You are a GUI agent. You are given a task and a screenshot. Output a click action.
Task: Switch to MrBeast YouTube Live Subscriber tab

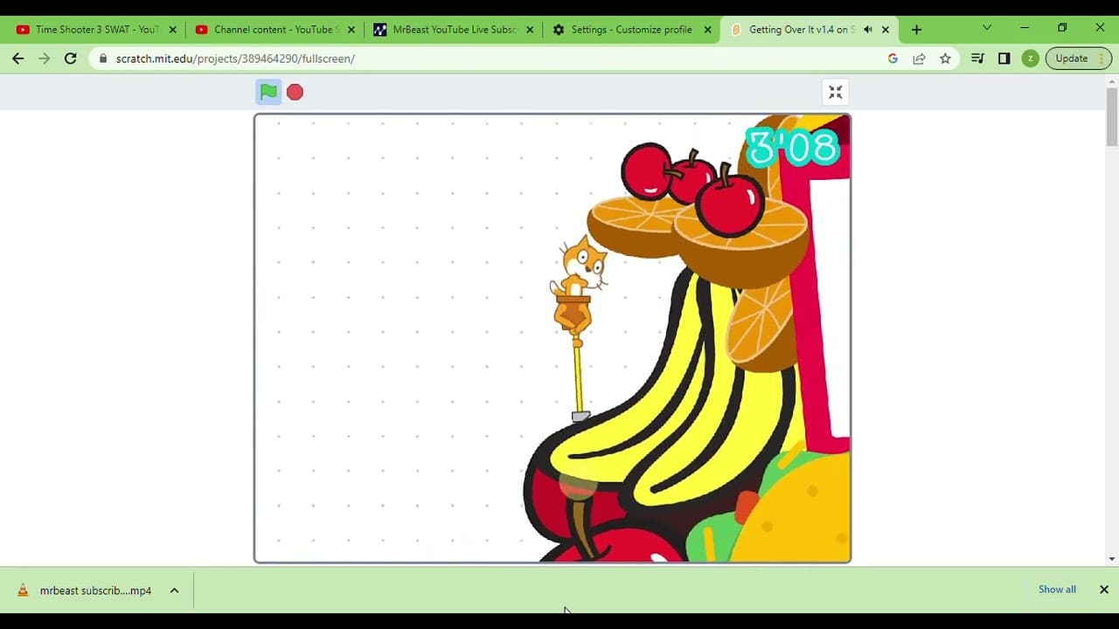coord(453,30)
